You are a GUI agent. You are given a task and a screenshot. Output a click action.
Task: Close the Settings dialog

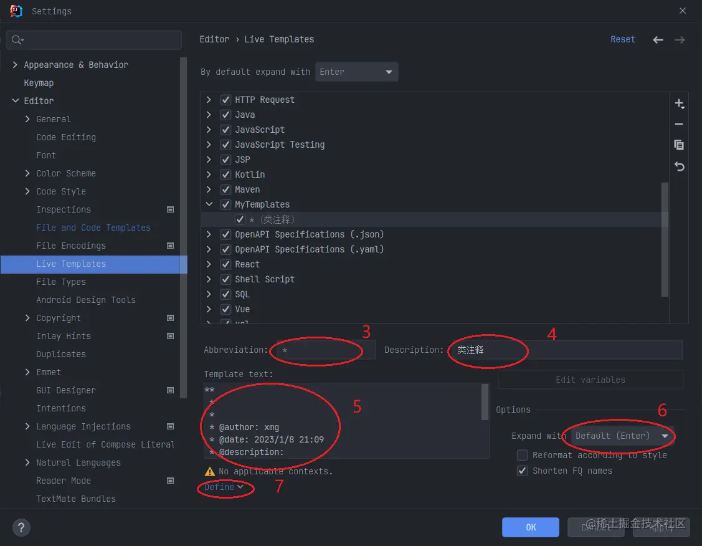[682, 11]
